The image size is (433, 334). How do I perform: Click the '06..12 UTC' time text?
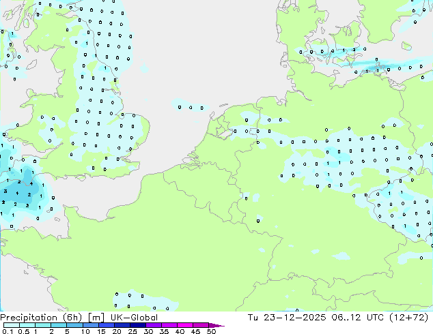click(x=358, y=318)
